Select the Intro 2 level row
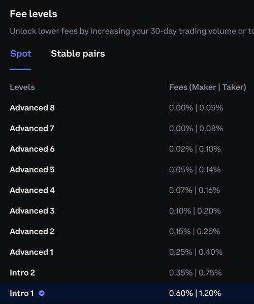254x304 pixels. click(127, 272)
